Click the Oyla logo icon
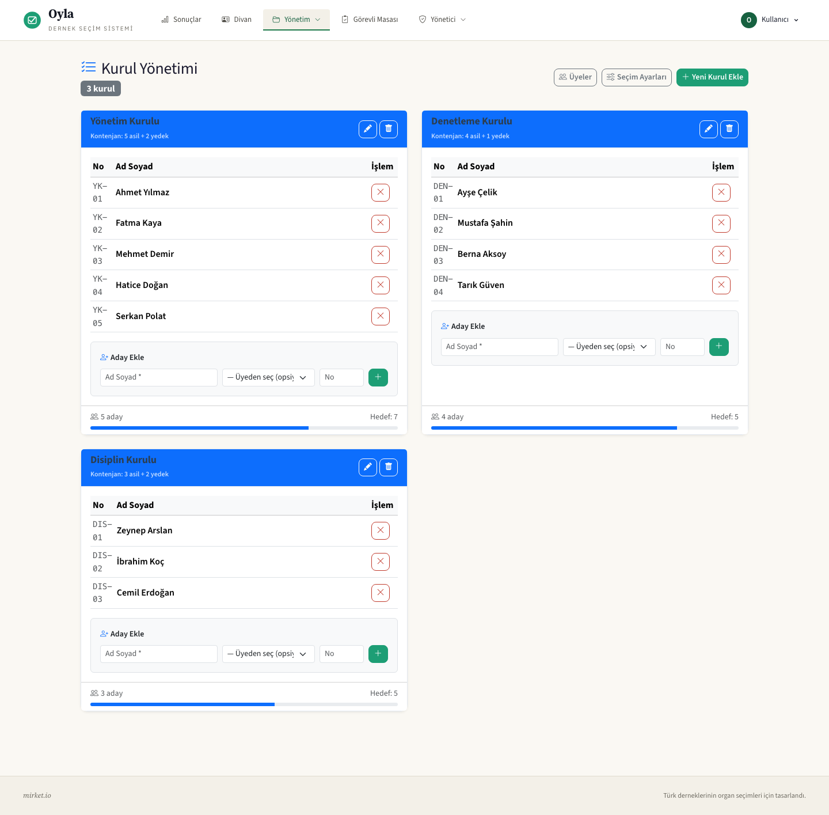 coord(32,20)
